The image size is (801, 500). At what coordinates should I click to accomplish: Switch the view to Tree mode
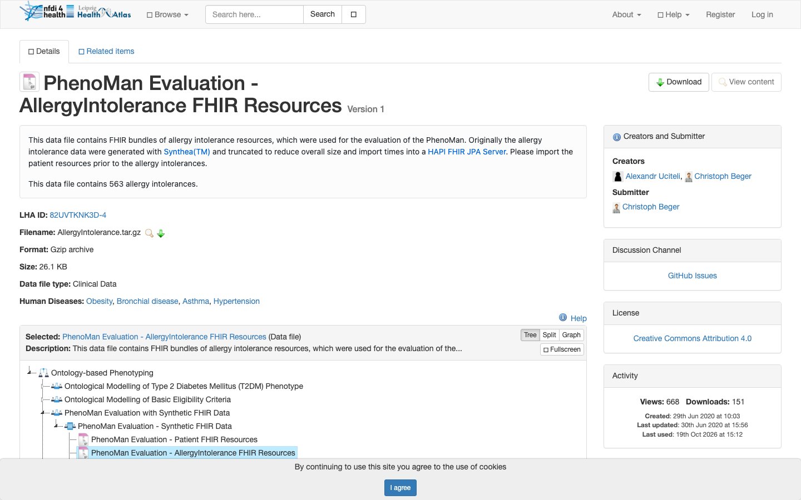click(x=530, y=335)
